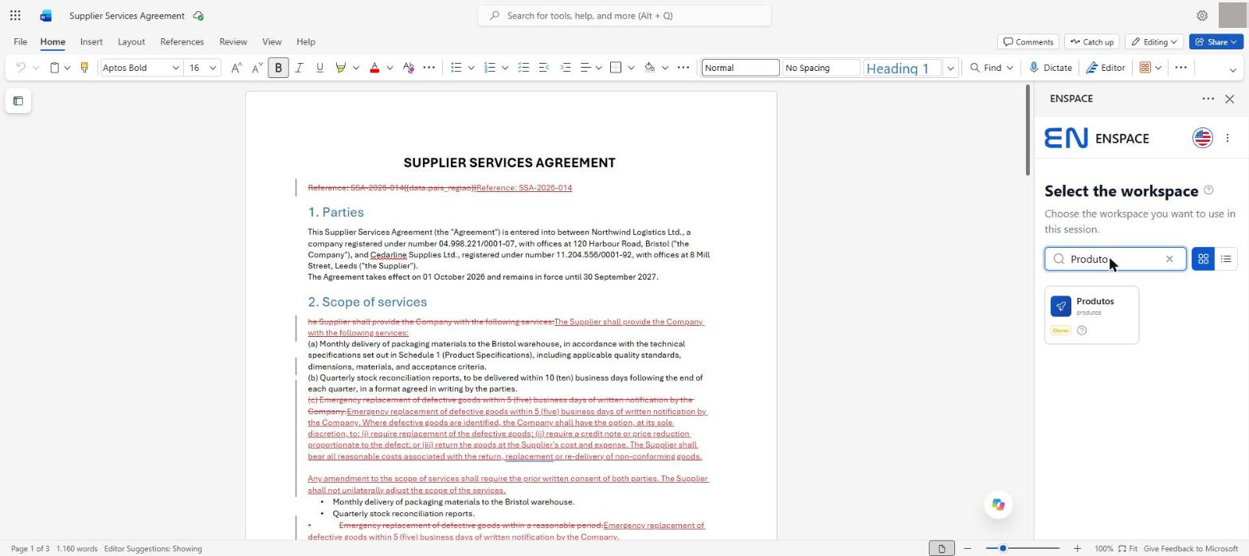Apply the Heading 1 style
The width and height of the screenshot is (1249, 556).
click(x=902, y=68)
